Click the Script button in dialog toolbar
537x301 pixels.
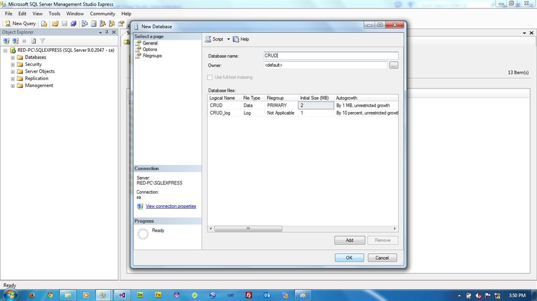[214, 39]
